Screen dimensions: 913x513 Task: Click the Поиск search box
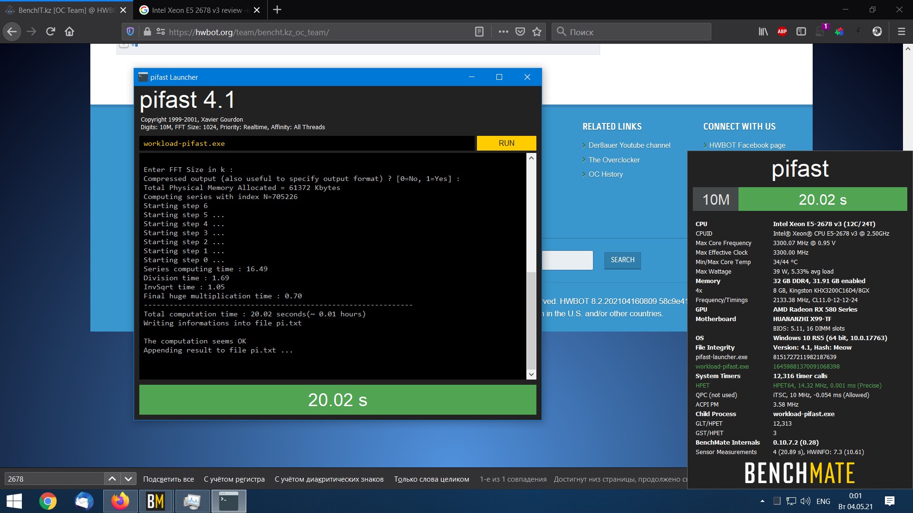coord(631,32)
